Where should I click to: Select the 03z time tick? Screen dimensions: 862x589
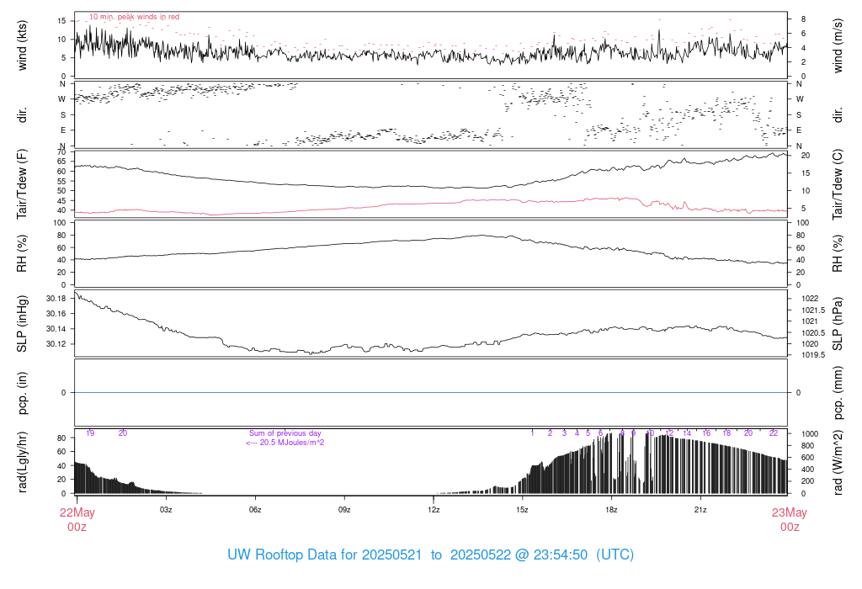(166, 509)
